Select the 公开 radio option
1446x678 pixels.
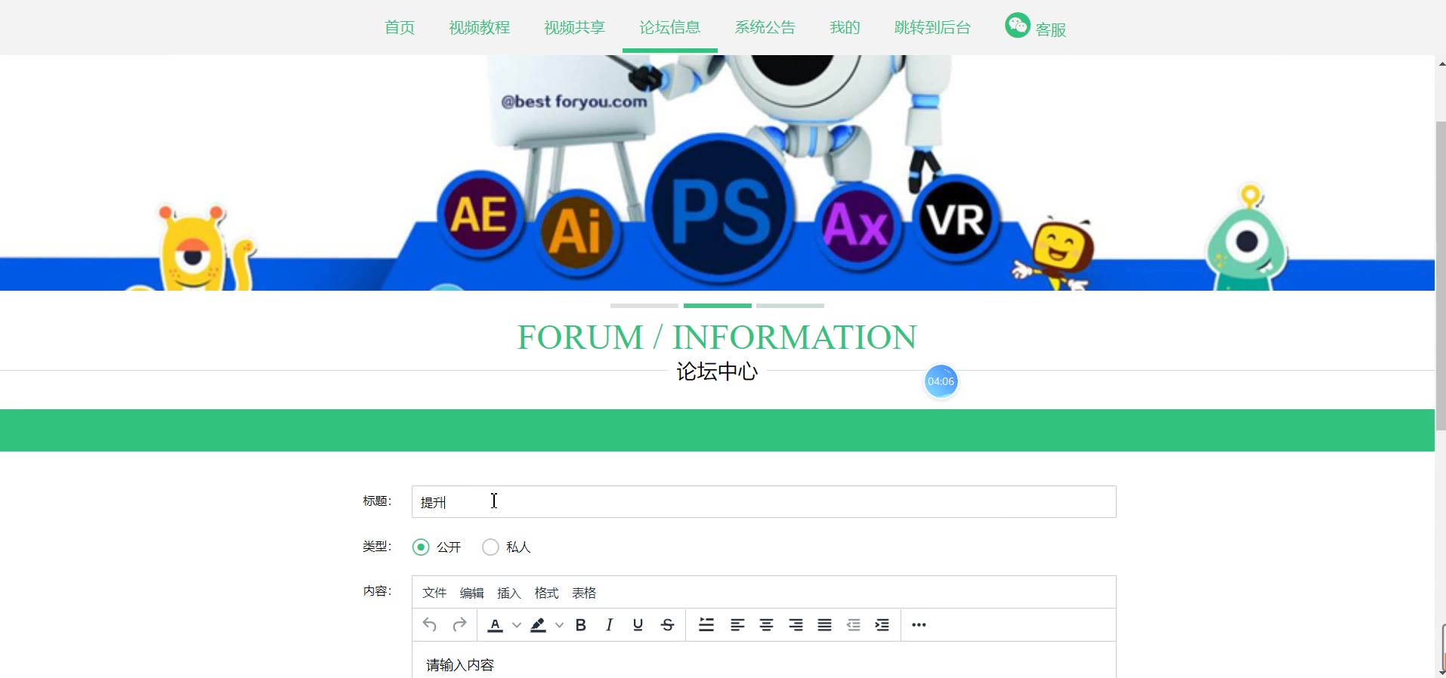[x=421, y=547]
